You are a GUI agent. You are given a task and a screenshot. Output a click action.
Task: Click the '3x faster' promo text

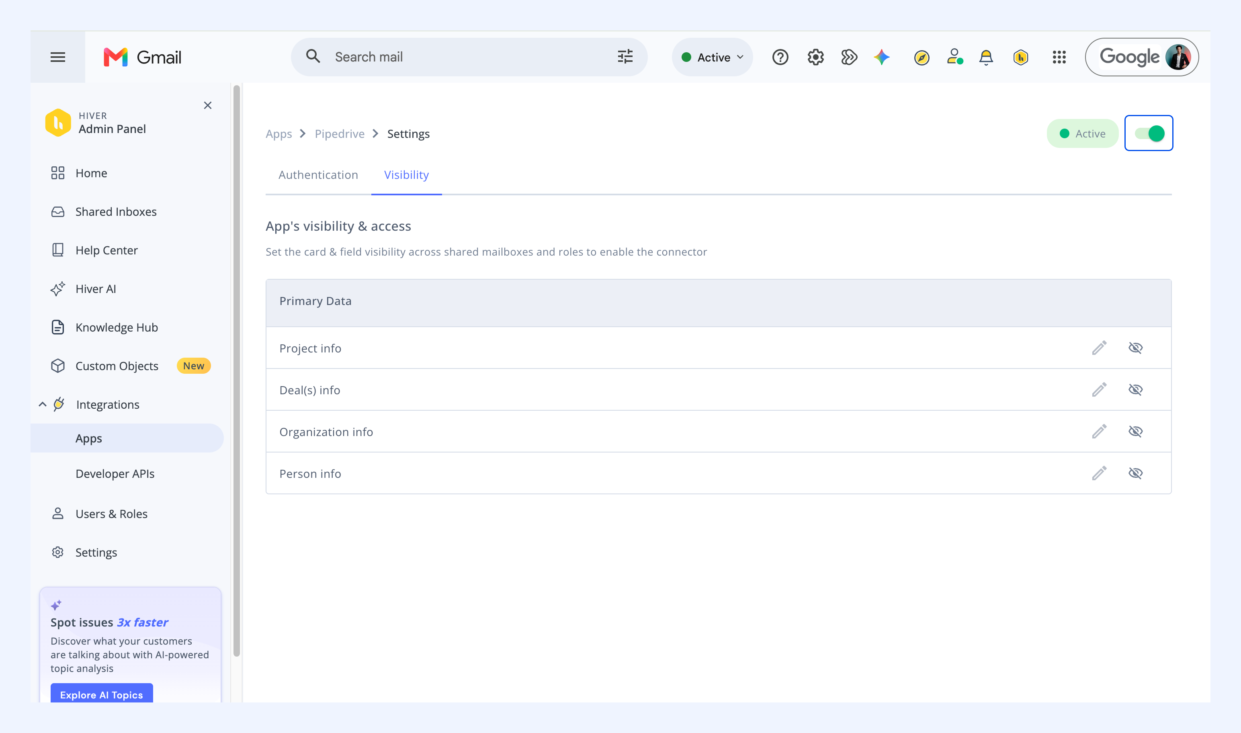142,622
